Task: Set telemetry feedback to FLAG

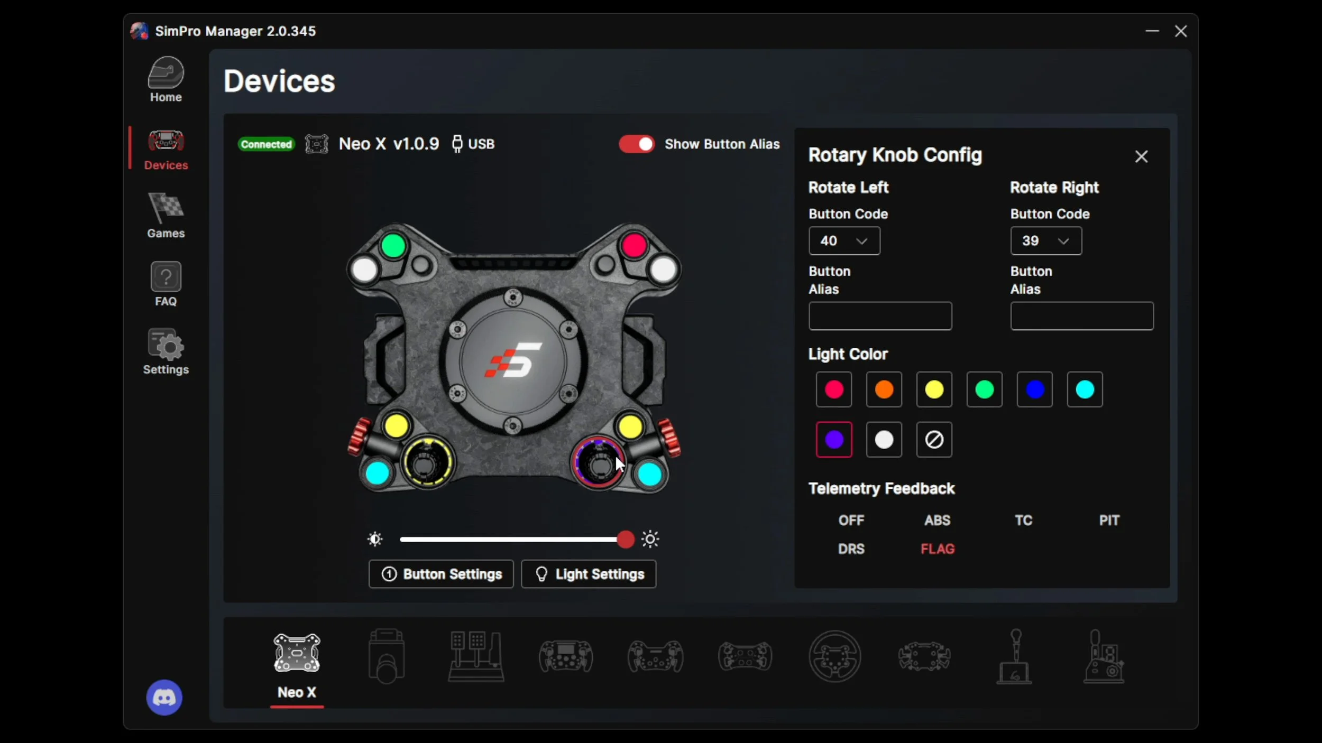Action: [937, 549]
